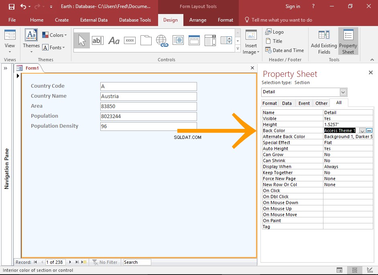The image size is (378, 275).
Task: Click the Undo arrow icon
Action: click(23, 6)
